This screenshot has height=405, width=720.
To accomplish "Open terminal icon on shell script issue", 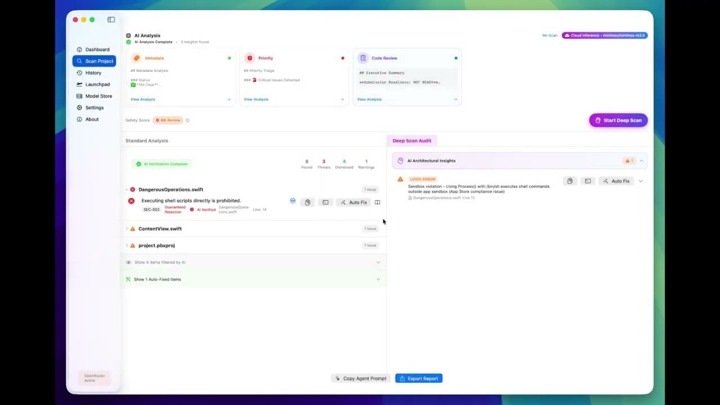I will click(325, 202).
